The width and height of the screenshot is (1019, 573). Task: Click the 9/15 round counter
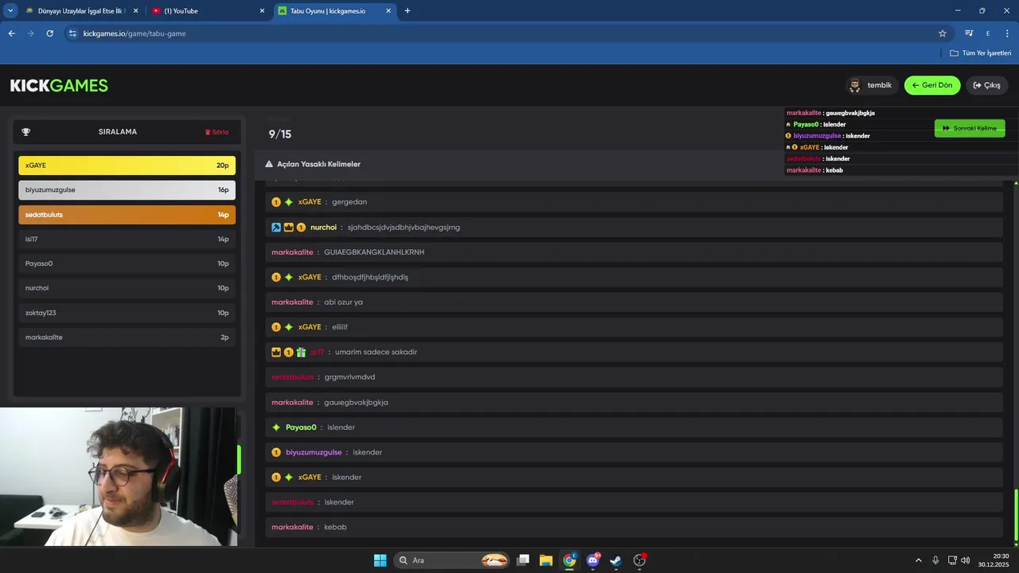click(x=280, y=134)
